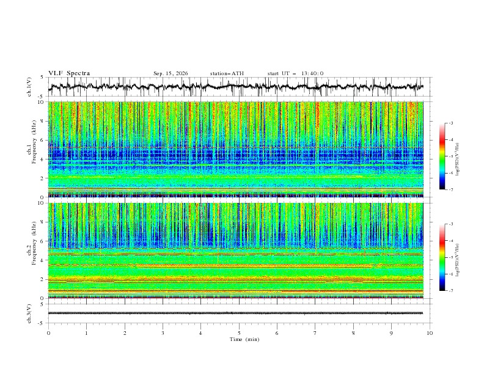
Task: Click the ch.1(V) waveform trace panel
Action: click(x=240, y=87)
